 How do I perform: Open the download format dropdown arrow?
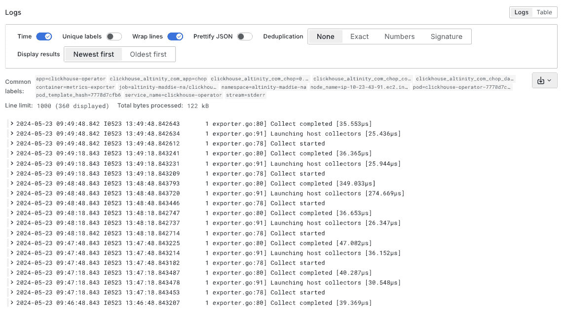(x=549, y=80)
